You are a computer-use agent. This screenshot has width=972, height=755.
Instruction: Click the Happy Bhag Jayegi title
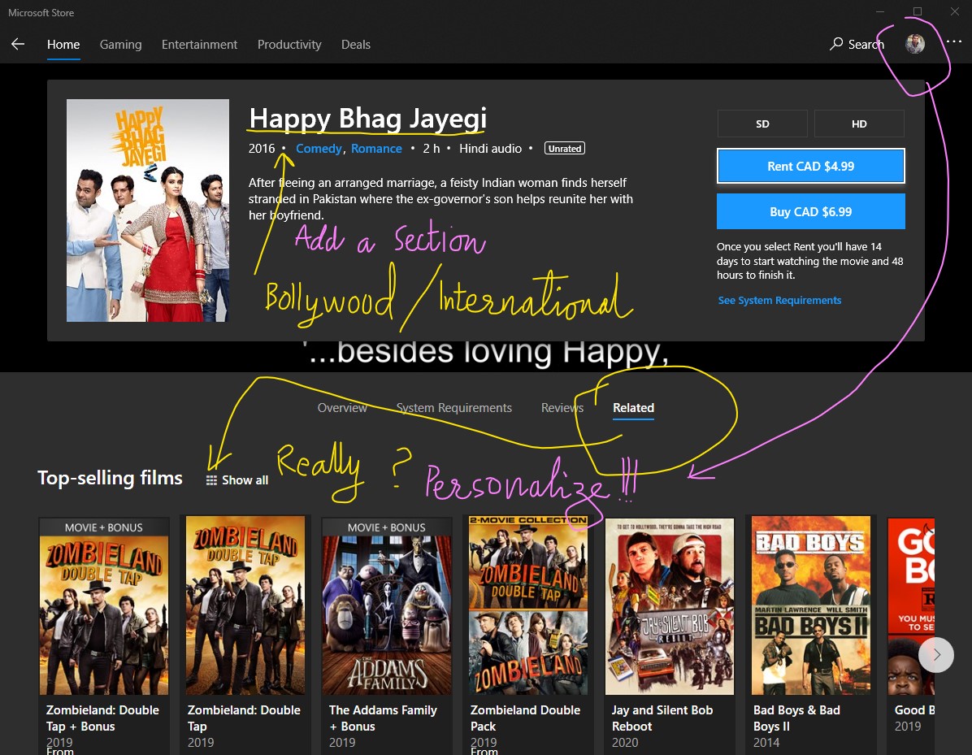click(367, 119)
